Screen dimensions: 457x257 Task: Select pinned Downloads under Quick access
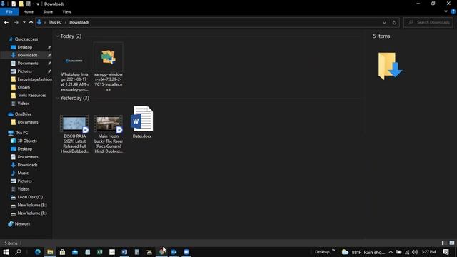pyautogui.click(x=27, y=55)
